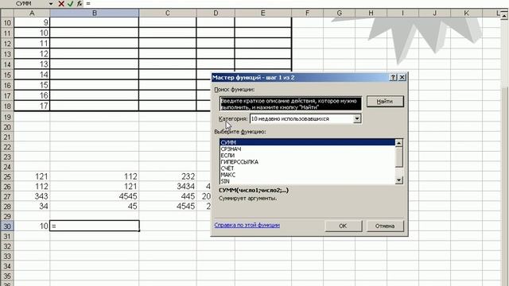Open the Name Box dropdown arrow
Viewport: 509px width, 286px height.
pyautogui.click(x=51, y=3)
